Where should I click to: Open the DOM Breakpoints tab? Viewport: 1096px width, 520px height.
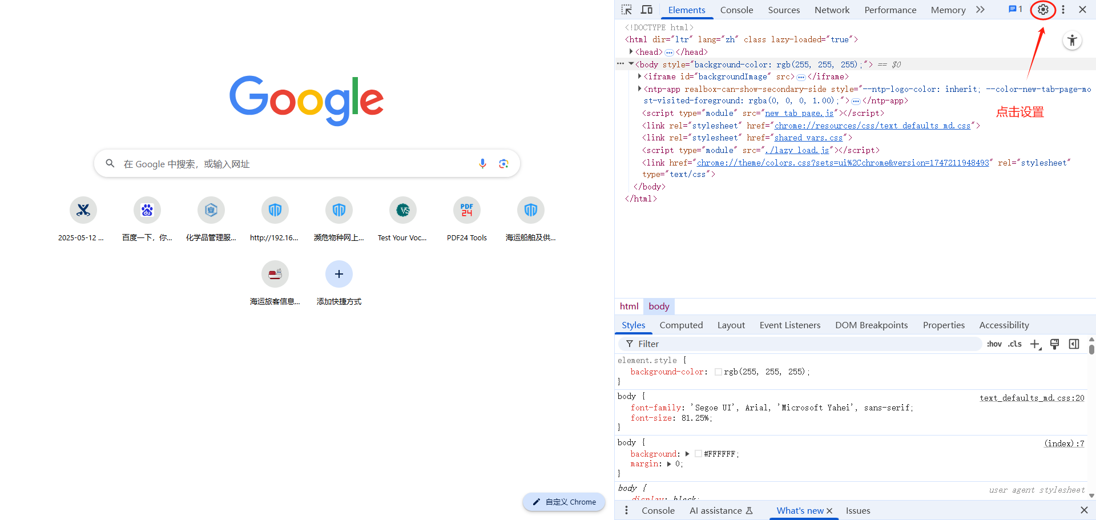871,325
